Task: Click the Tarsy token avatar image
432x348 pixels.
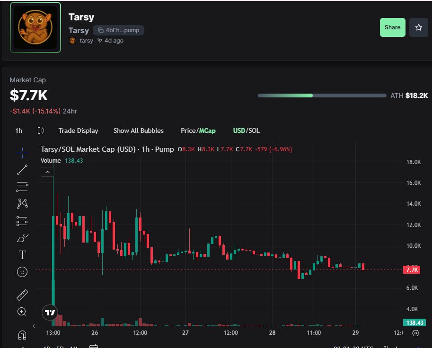Action: (35, 27)
